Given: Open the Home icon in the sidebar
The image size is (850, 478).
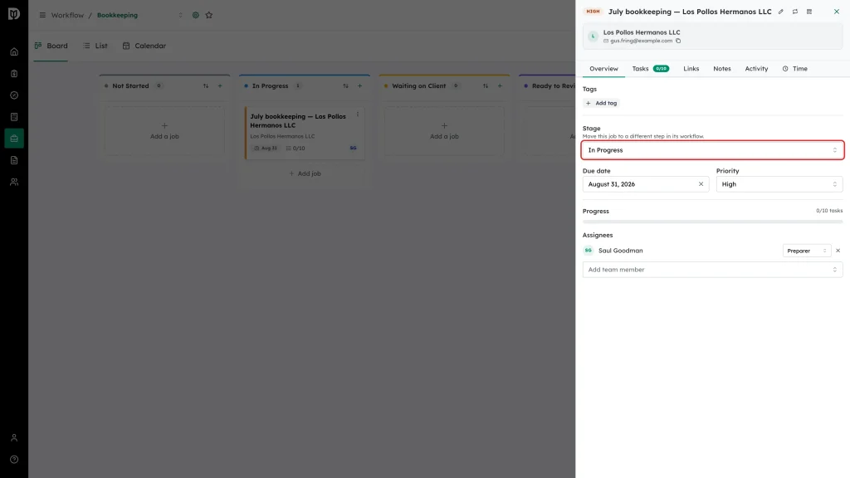Looking at the screenshot, I should point(14,52).
